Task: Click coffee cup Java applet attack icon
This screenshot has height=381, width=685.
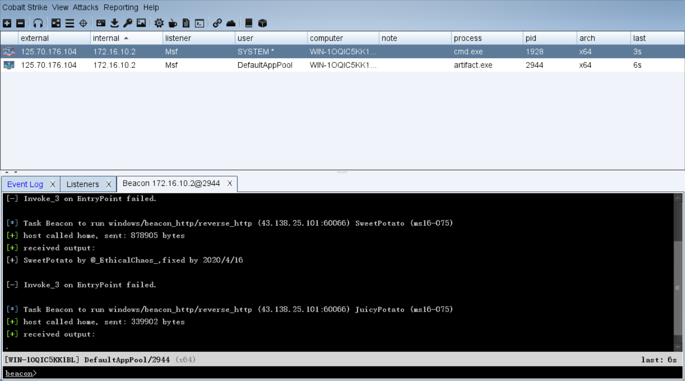Action: click(x=173, y=23)
